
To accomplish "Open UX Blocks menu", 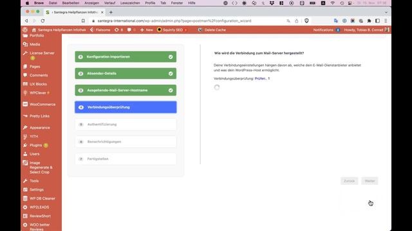I will [38, 84].
